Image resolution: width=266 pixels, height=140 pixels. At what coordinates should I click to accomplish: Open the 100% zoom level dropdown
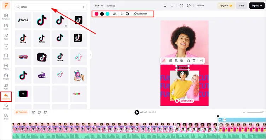(200, 6)
